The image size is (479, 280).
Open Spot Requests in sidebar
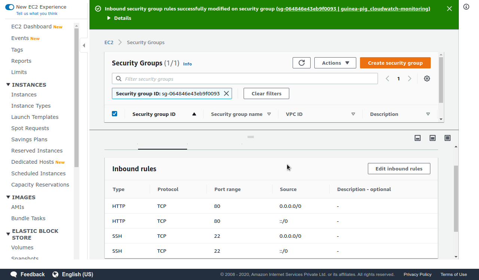point(30,128)
